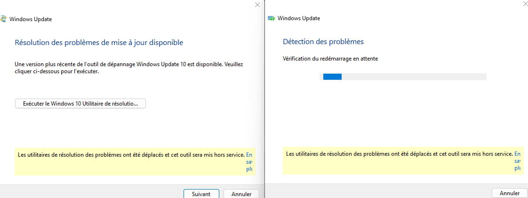Viewport: 528px width, 198px height.
Task: Click the yellow notice banner text in the left dialog
Action: pyautogui.click(x=131, y=154)
